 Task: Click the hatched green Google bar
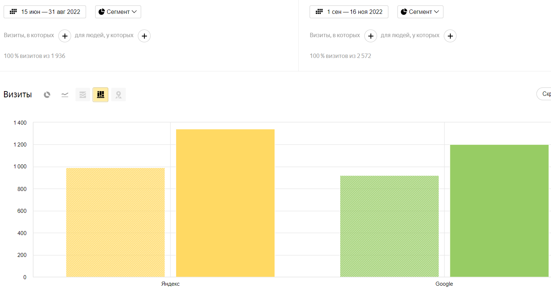point(389,226)
